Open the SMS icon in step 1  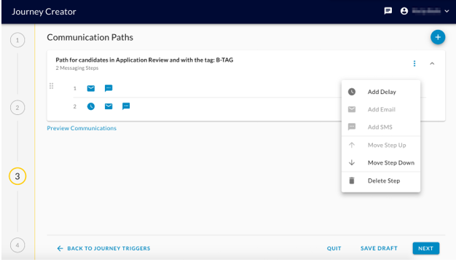click(x=109, y=88)
